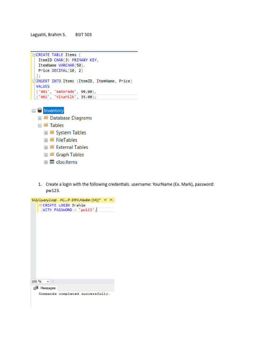
Task: Expand the System Tables node
Action: 46,133
